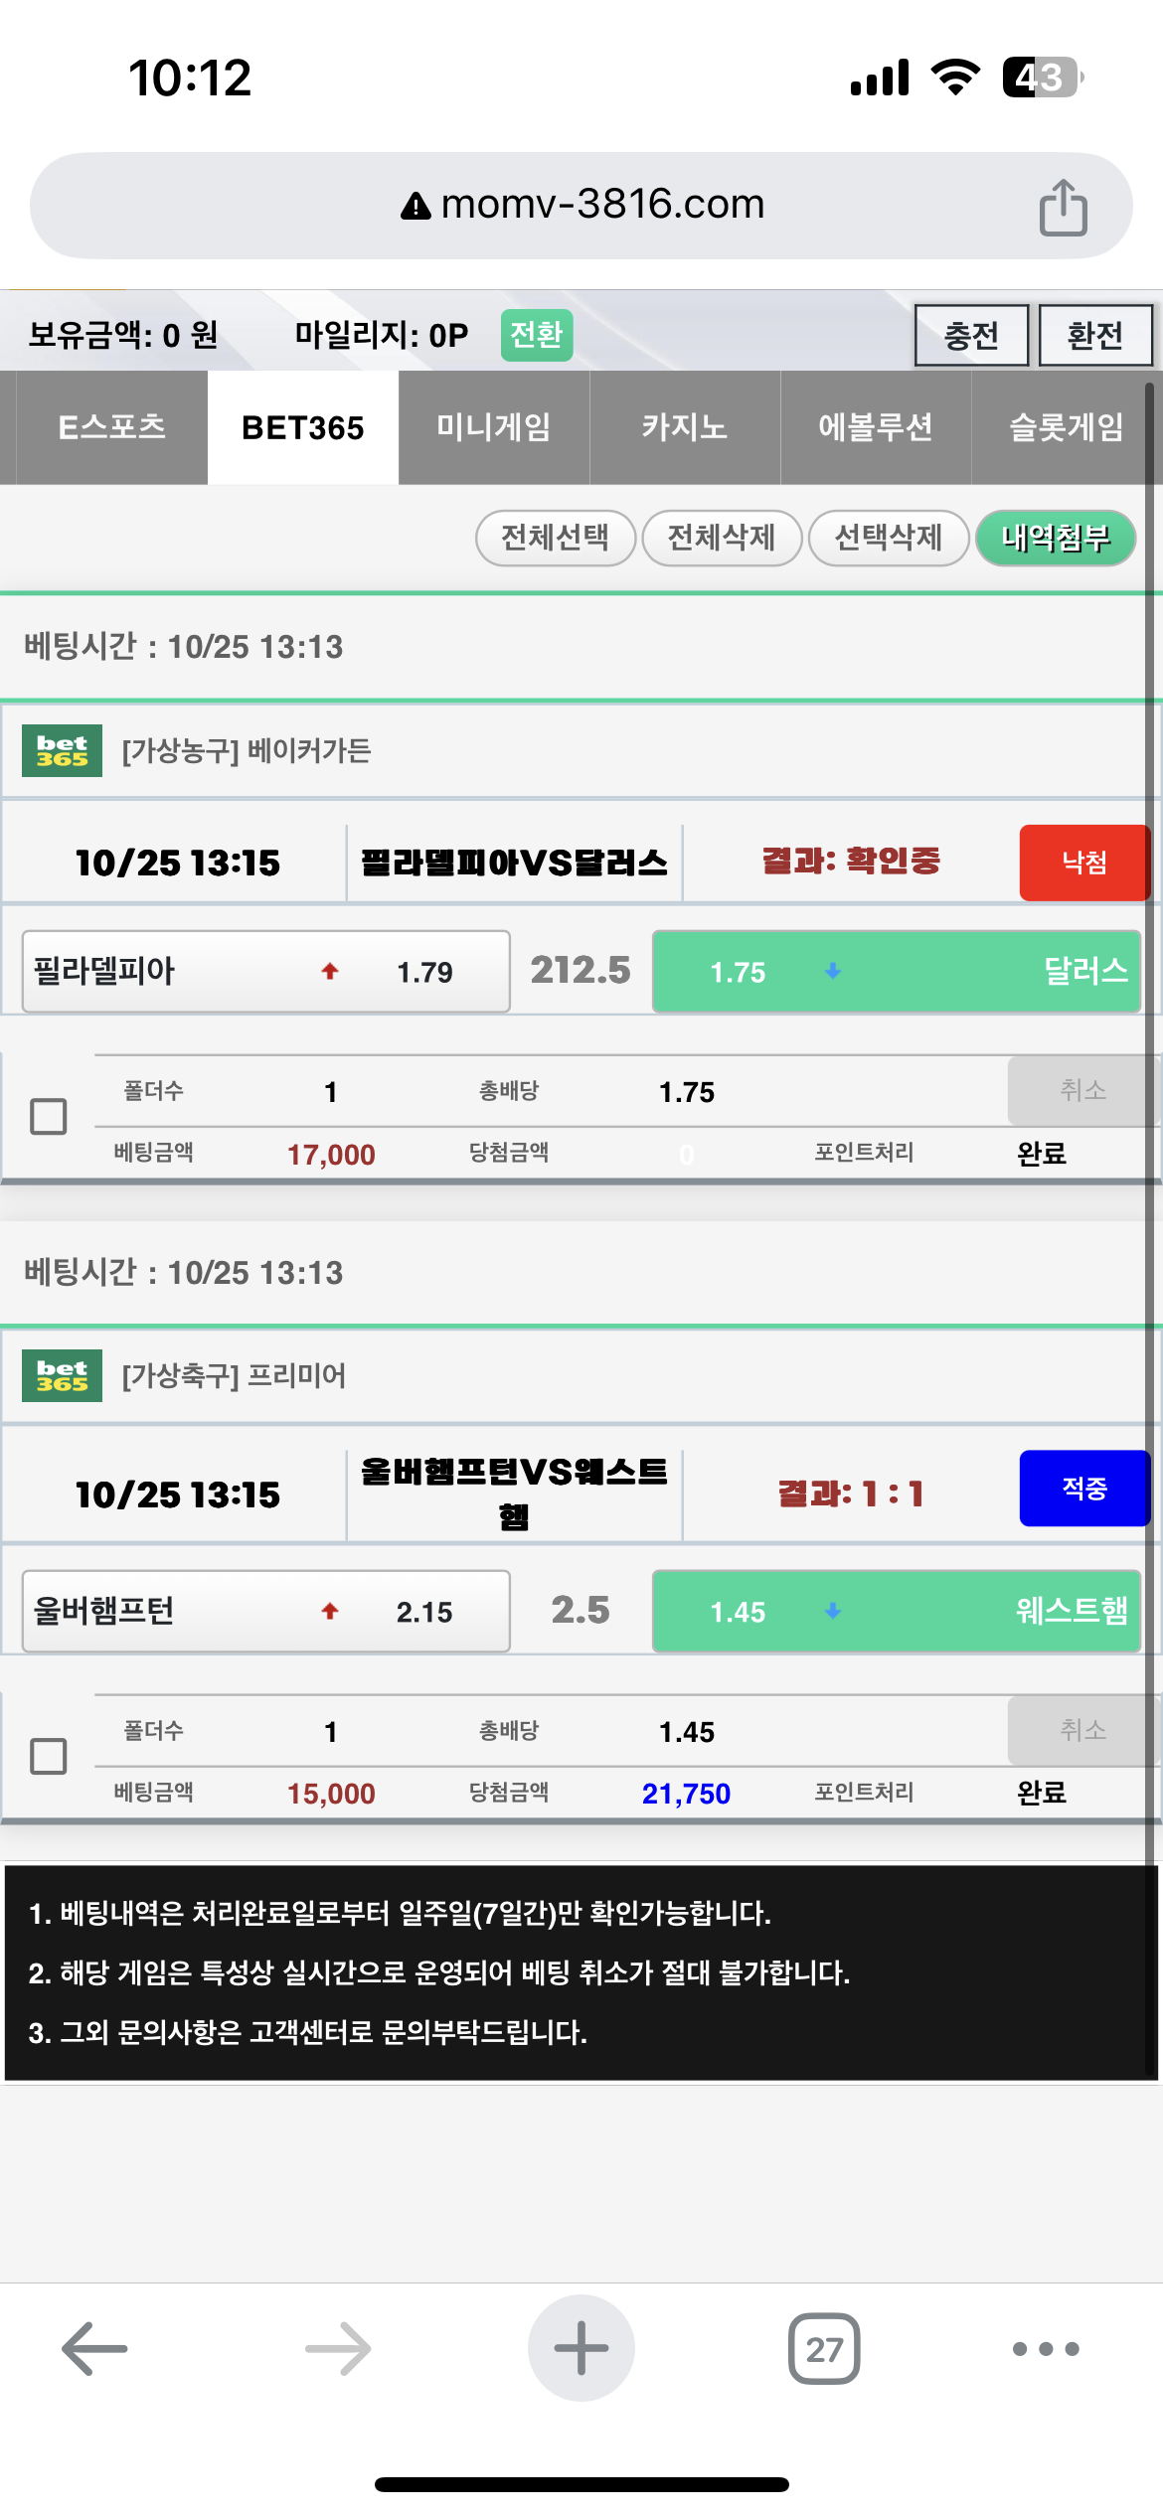Image resolution: width=1163 pixels, height=2516 pixels.
Task: Tap the share icon in address bar
Action: (1063, 207)
